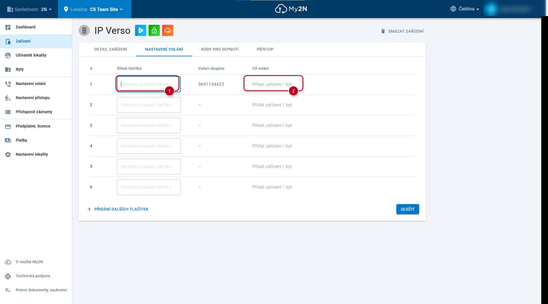Click the Právní dokumenty checklist icon

8,290
